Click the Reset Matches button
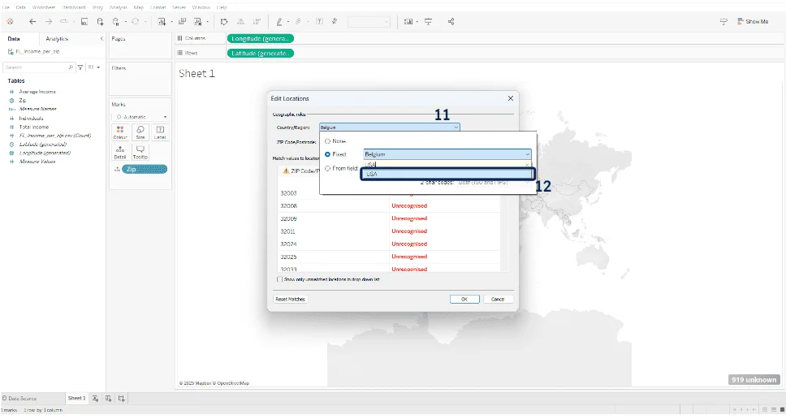This screenshot has width=786, height=419. (x=290, y=299)
